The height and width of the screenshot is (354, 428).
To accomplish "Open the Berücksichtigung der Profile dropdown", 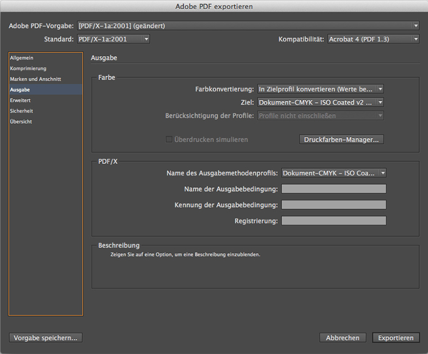I will (320, 115).
